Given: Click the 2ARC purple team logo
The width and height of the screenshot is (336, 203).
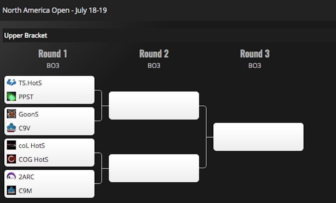Looking at the screenshot, I should [x=11, y=176].
